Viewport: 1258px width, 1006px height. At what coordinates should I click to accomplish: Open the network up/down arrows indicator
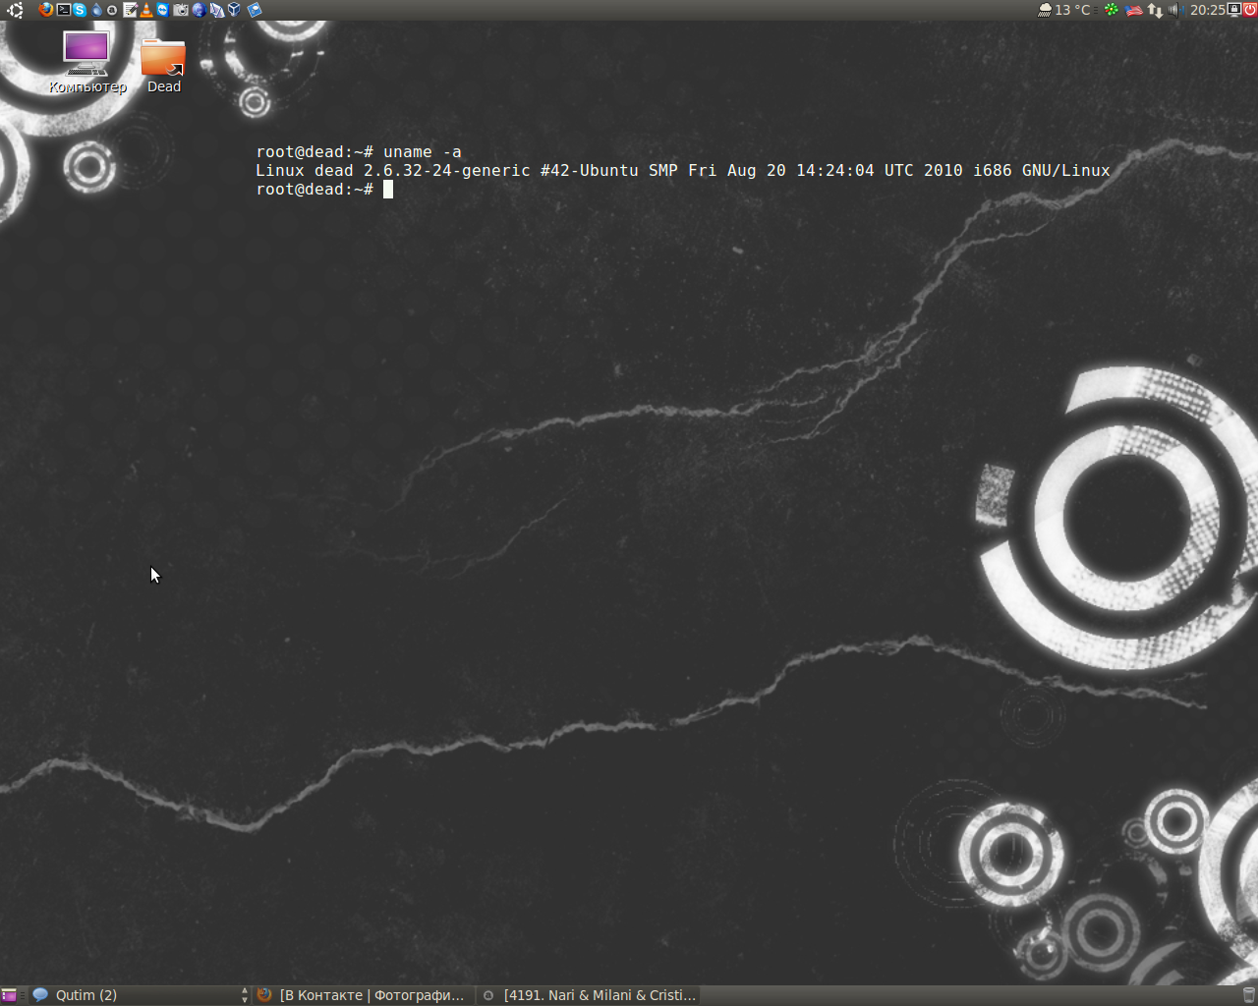coord(1155,10)
